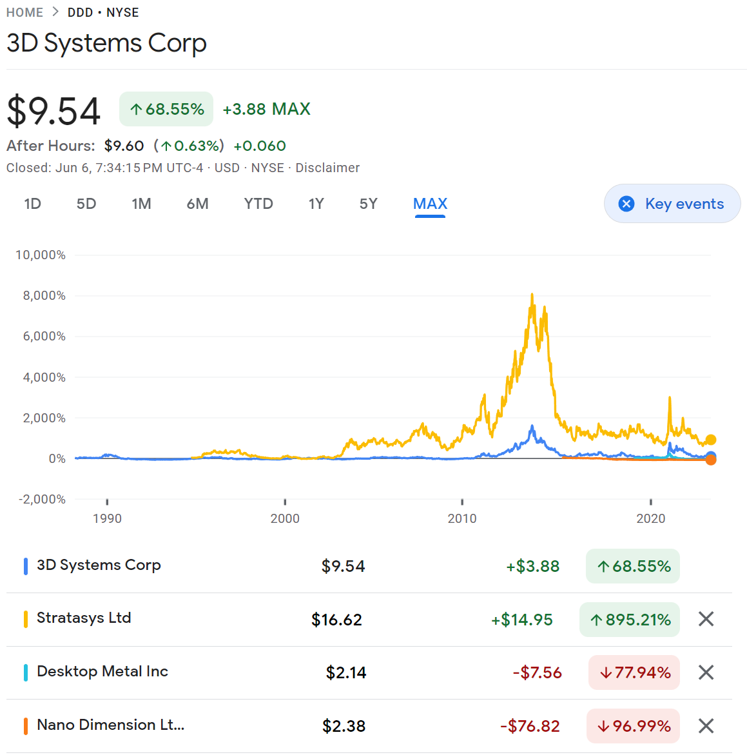Screen dimensions: 747x755
Task: Click the 2010 x-axis label
Action: (x=461, y=518)
